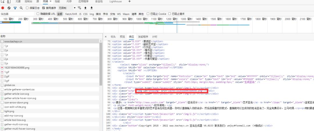Image resolution: width=314 pixels, height=131 pixels.
Task: View the 计时 tab
Action: pyautogui.click(x=155, y=37)
